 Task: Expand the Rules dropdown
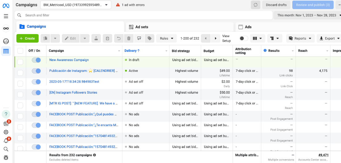coord(167,38)
